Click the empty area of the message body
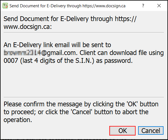Viewport: 168px width, 140px height. (84, 81)
